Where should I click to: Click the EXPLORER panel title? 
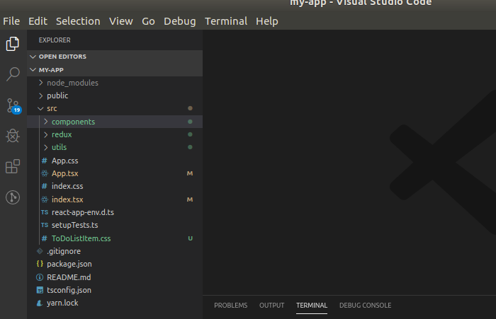(x=55, y=40)
